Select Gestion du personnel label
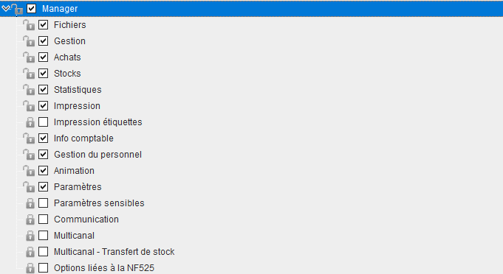Image resolution: width=503 pixels, height=274 pixels. pyautogui.click(x=97, y=155)
